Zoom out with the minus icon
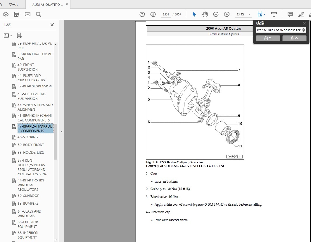Image resolution: width=311 pixels, height=242 pixels. (x=216, y=14)
